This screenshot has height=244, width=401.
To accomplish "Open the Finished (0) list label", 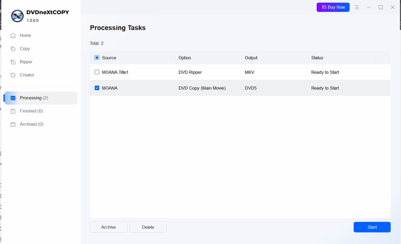I will point(31,111).
